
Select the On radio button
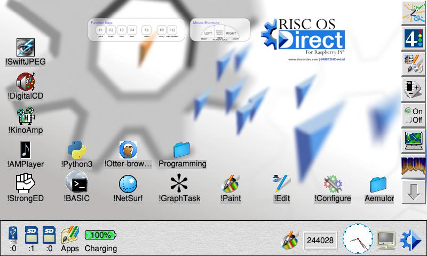click(408, 111)
